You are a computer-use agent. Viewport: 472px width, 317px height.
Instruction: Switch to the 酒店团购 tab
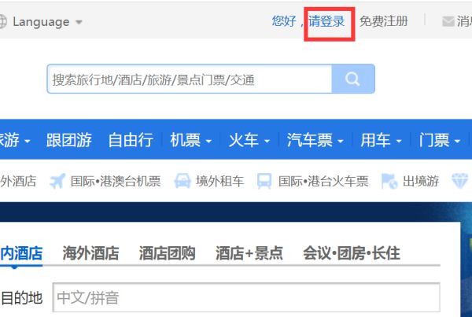tap(167, 253)
